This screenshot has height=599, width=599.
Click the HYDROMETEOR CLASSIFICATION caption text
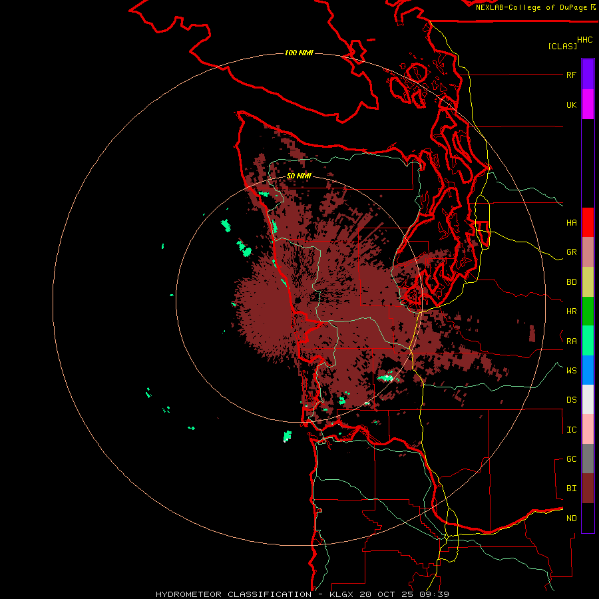point(234,594)
